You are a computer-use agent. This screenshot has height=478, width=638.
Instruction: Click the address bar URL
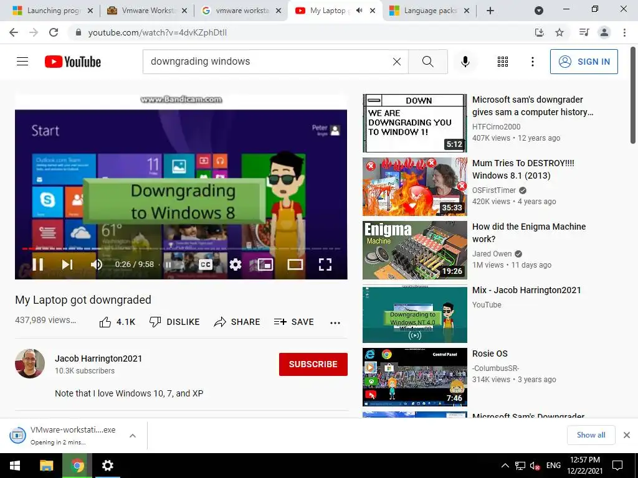coord(157,32)
